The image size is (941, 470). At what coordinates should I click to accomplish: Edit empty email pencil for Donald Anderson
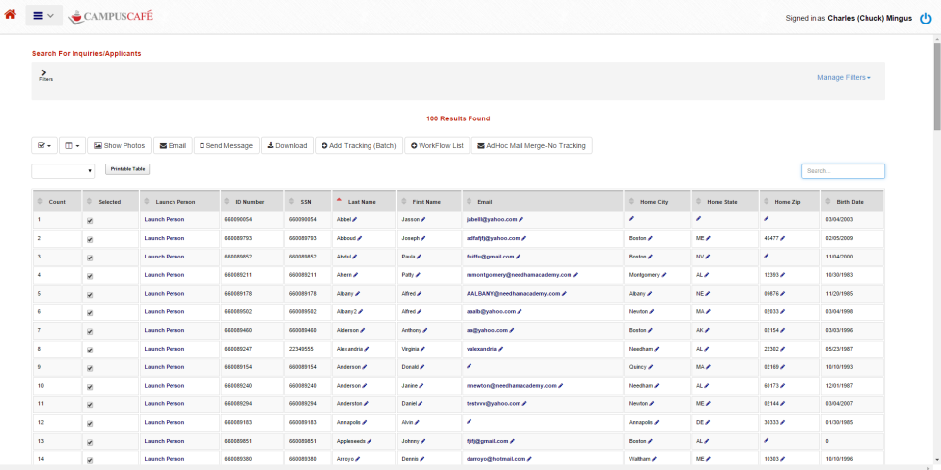tap(470, 365)
